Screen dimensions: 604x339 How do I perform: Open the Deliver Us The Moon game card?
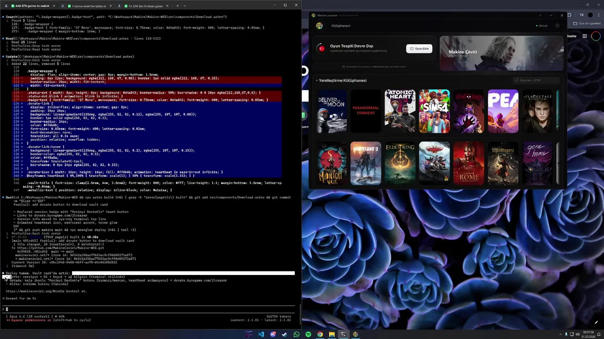coord(332,112)
